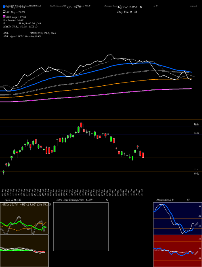Click the 'Avg Vol: 2.068 M' label
Viewport: 202px width, 267px height.
(x=130, y=7)
